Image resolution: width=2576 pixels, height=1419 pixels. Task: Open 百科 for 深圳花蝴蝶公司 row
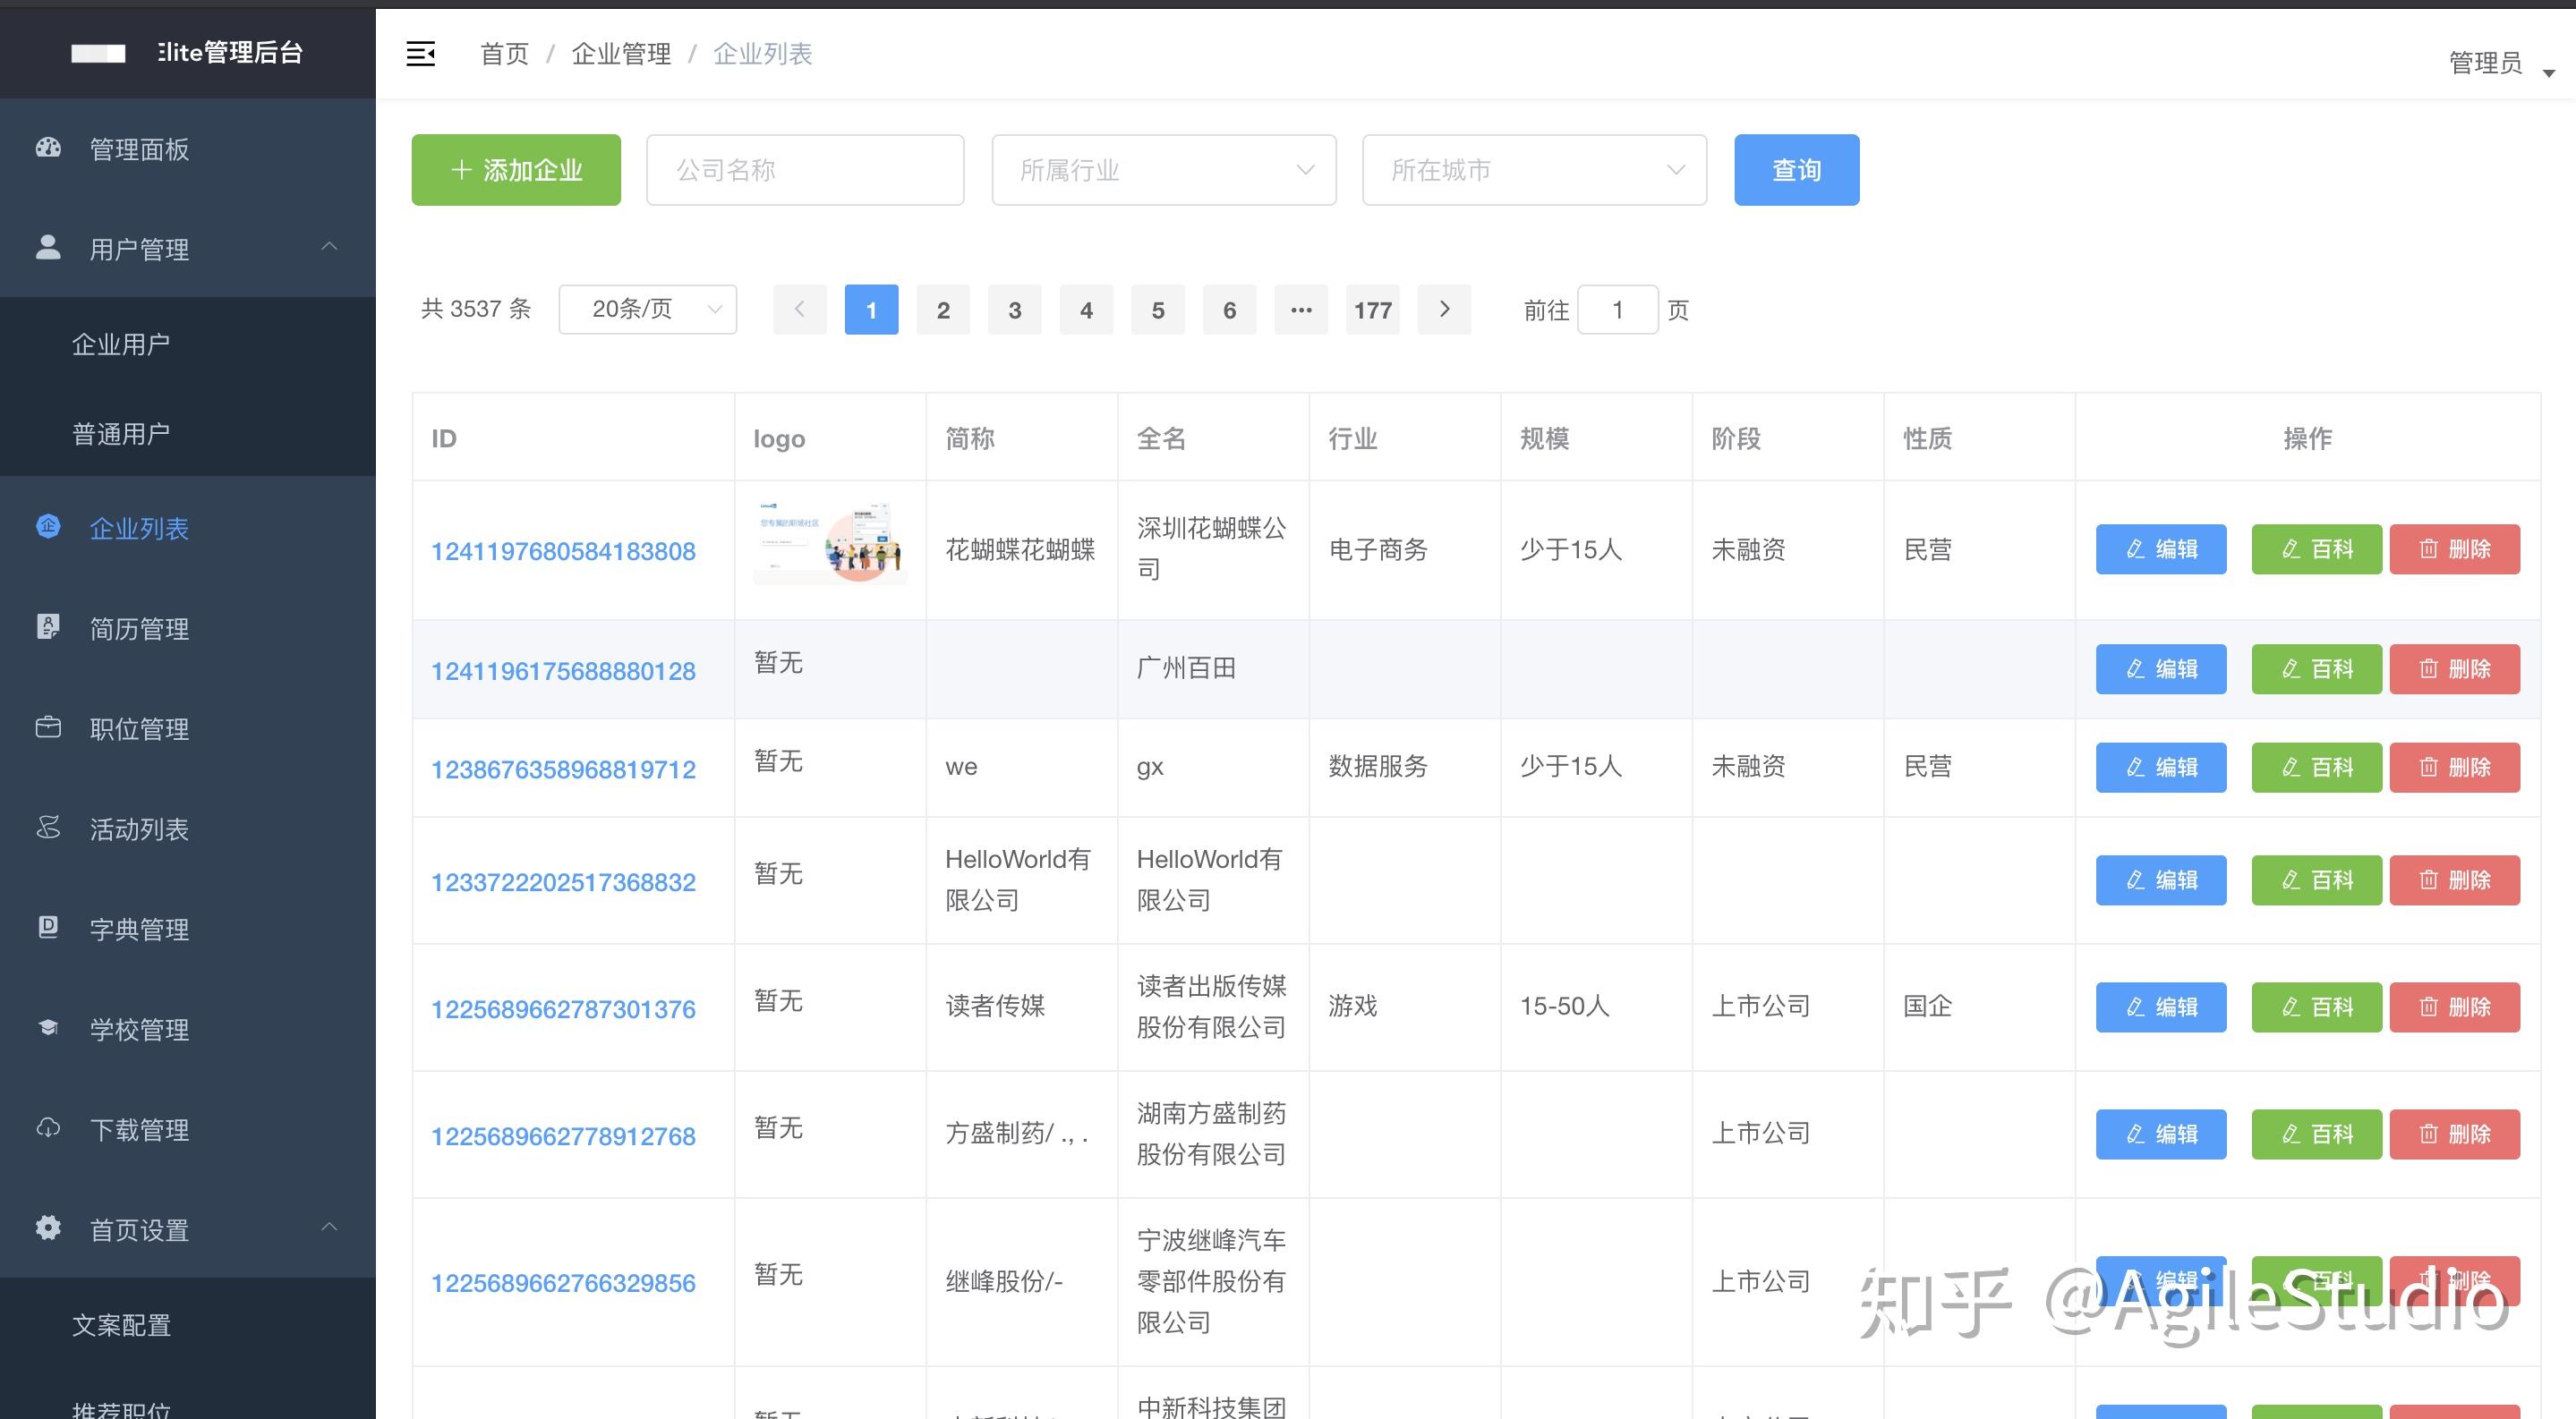pos(2316,548)
